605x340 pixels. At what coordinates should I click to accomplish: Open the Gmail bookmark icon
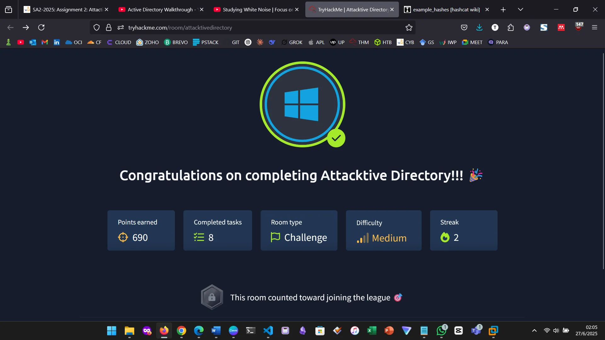[x=44, y=42]
